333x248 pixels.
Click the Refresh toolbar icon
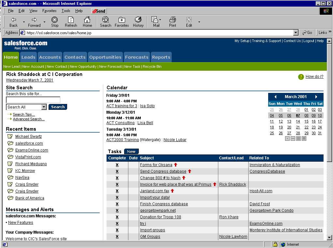(x=71, y=22)
